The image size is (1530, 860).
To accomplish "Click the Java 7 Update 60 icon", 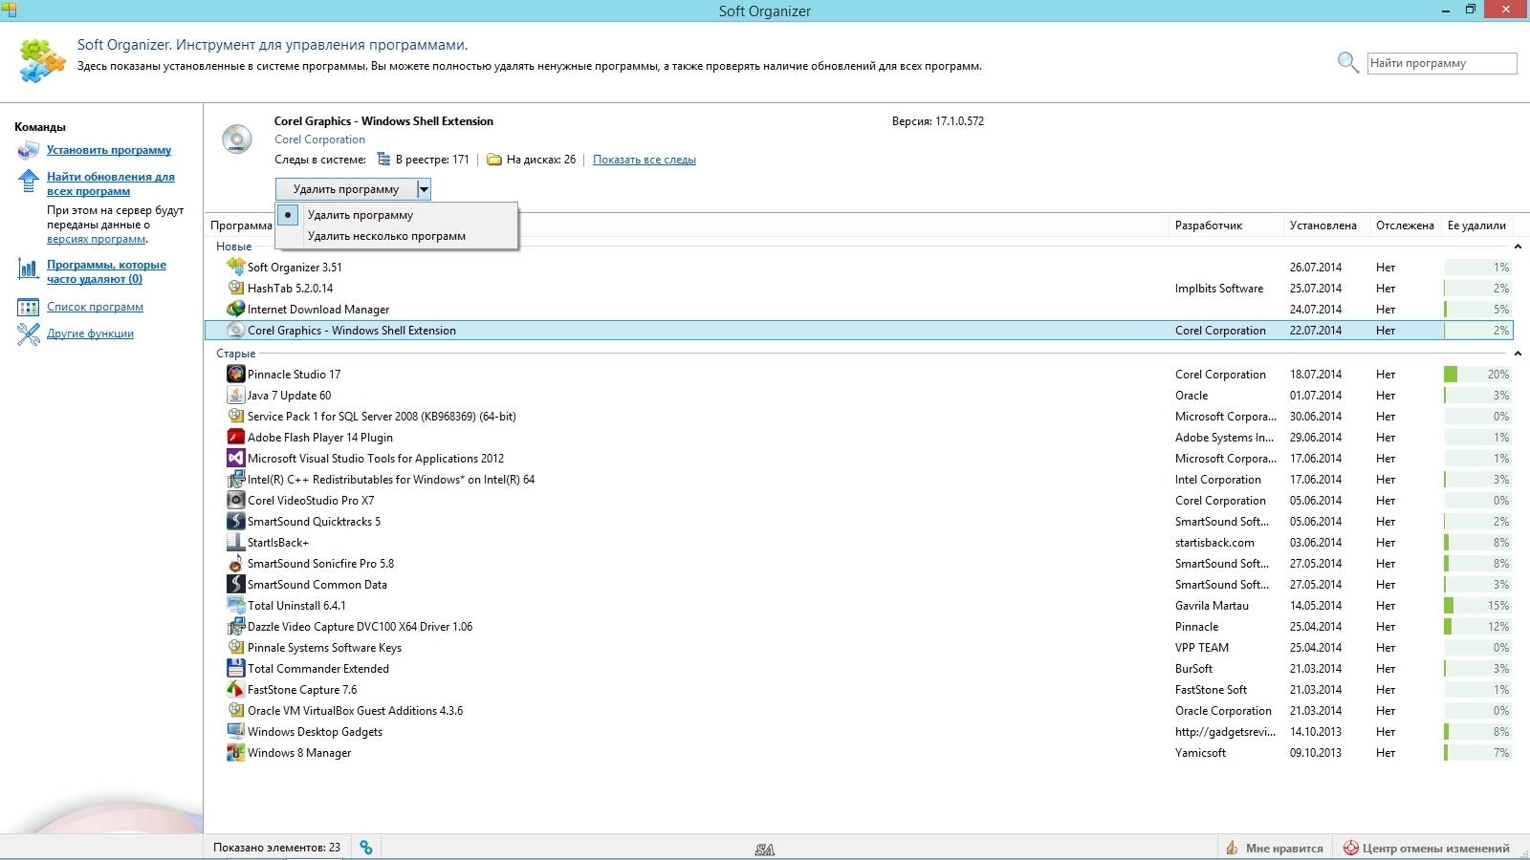I will coord(235,395).
